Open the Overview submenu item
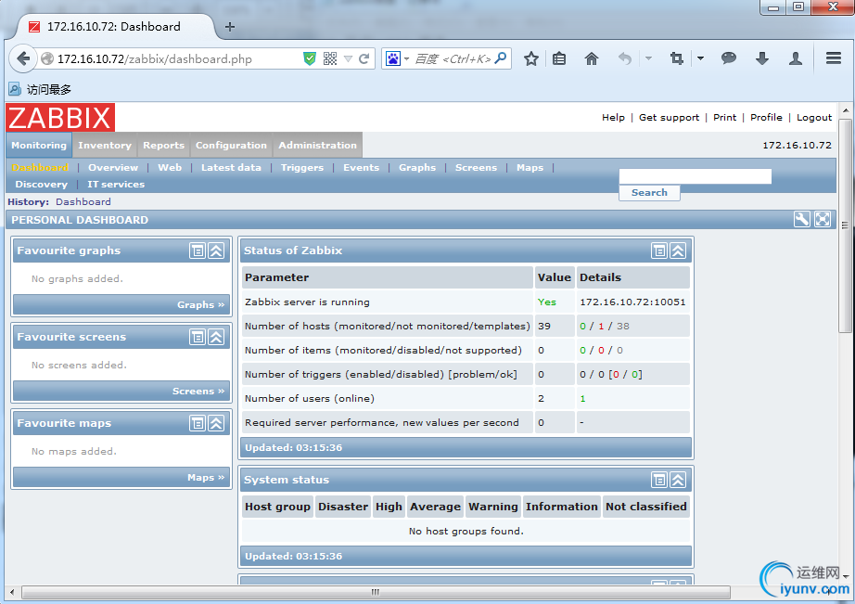The width and height of the screenshot is (855, 604). click(113, 168)
